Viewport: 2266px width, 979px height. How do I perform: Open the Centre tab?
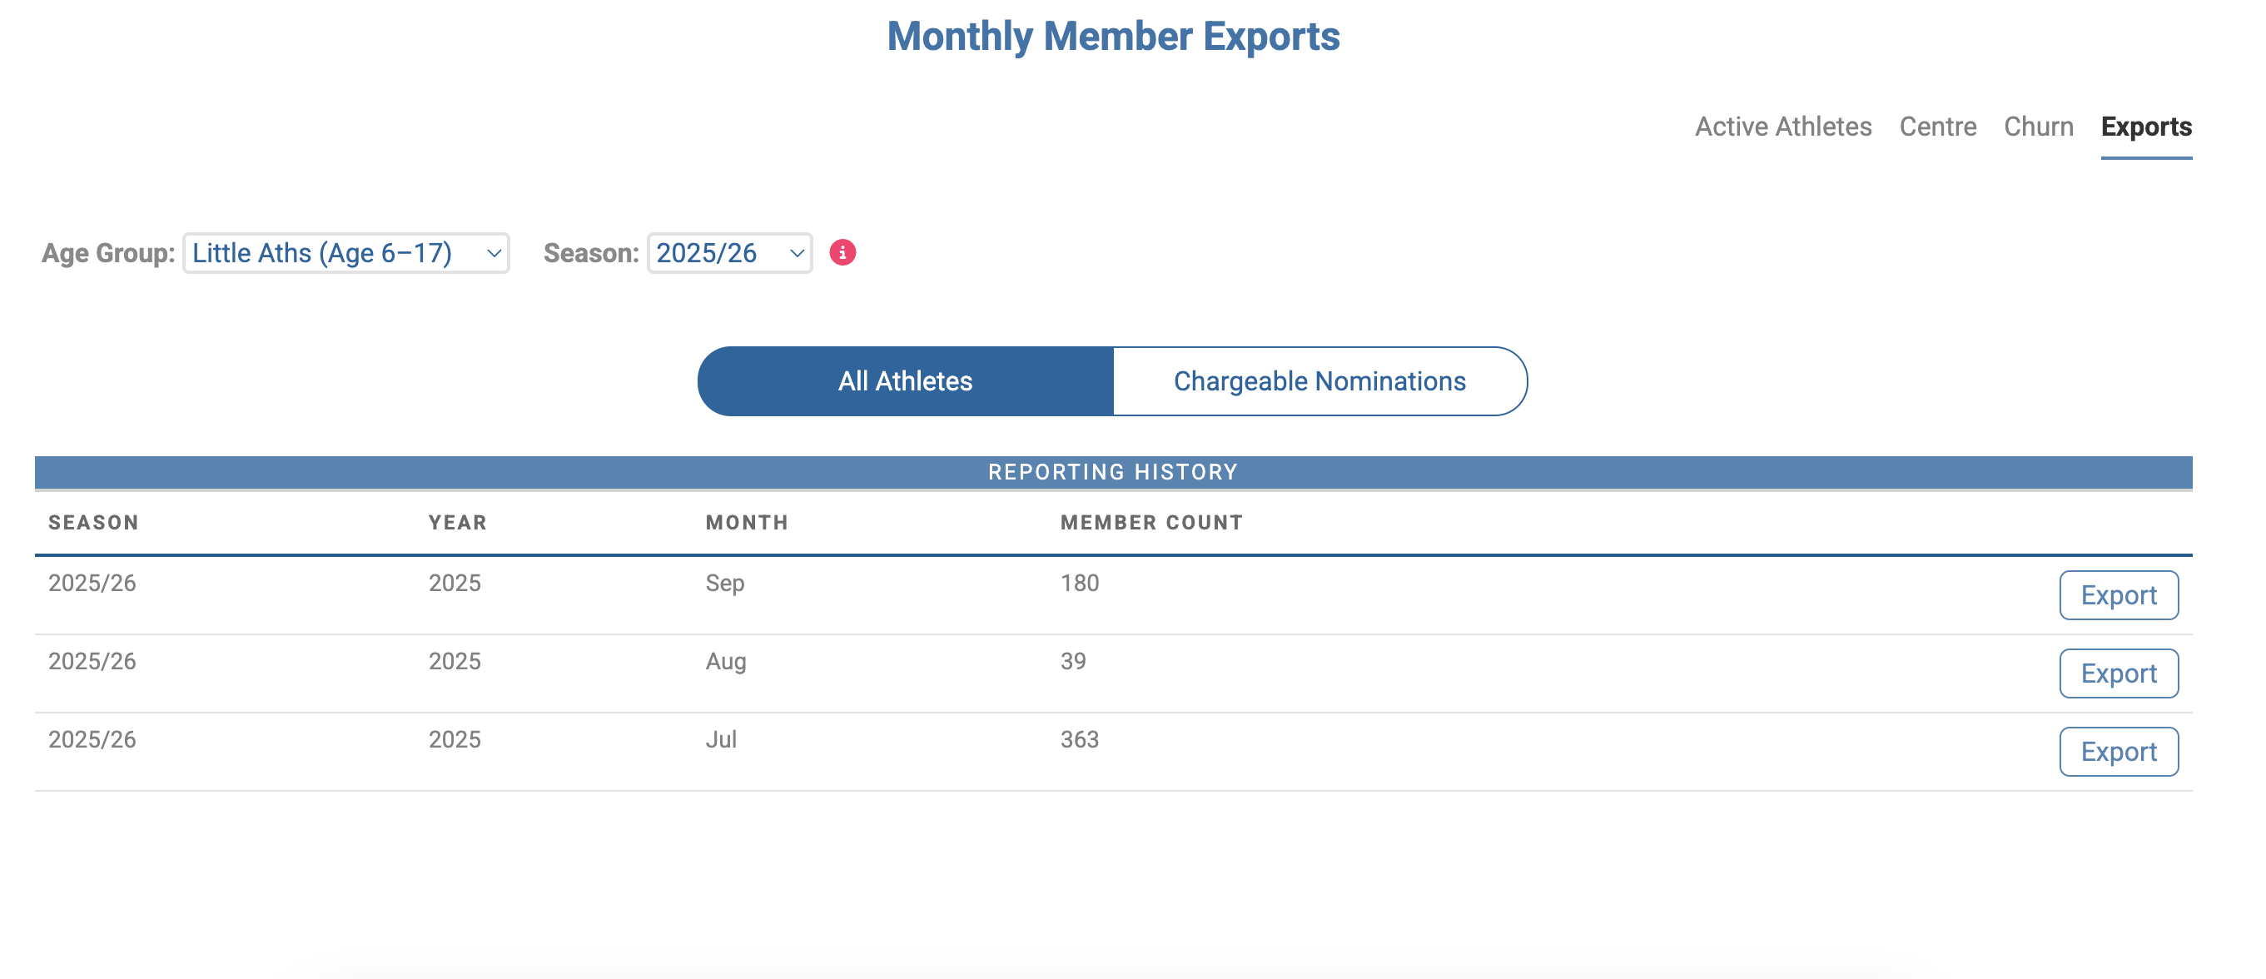(x=1938, y=127)
